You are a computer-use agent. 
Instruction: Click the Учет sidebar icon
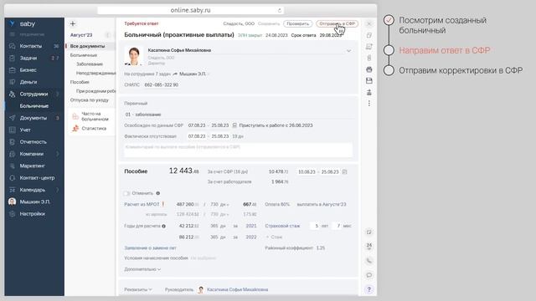[13, 130]
